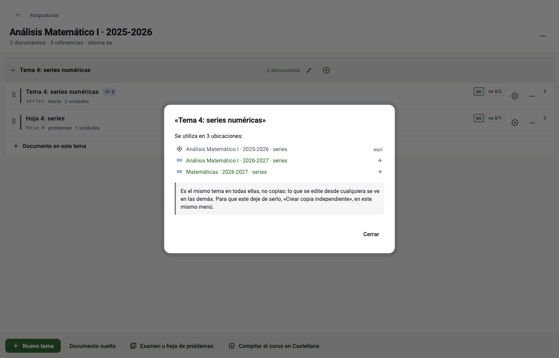
Task: Open Análisis Matemático I 2026-2027 series location
Action: tap(279, 161)
